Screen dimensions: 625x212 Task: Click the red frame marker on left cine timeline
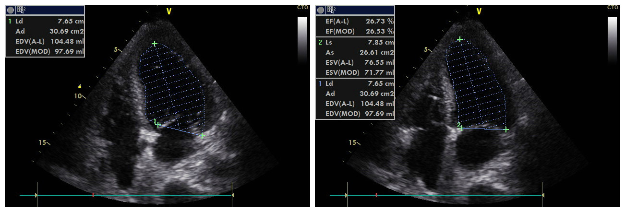tap(93, 195)
